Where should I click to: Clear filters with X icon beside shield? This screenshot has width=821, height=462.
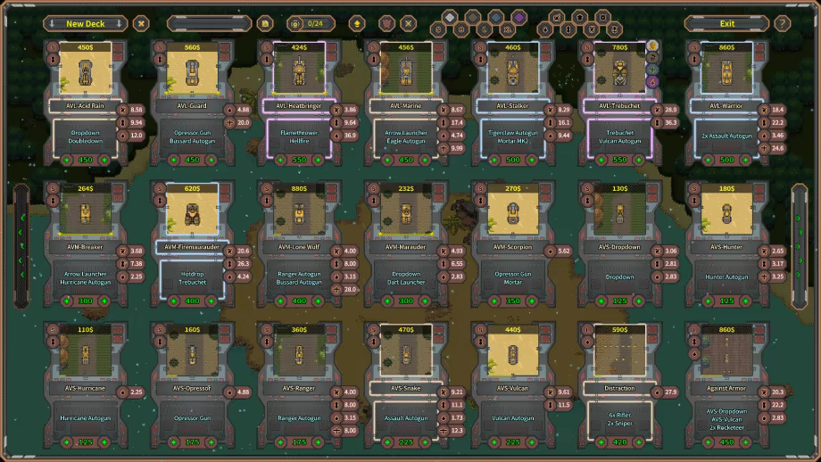click(409, 23)
